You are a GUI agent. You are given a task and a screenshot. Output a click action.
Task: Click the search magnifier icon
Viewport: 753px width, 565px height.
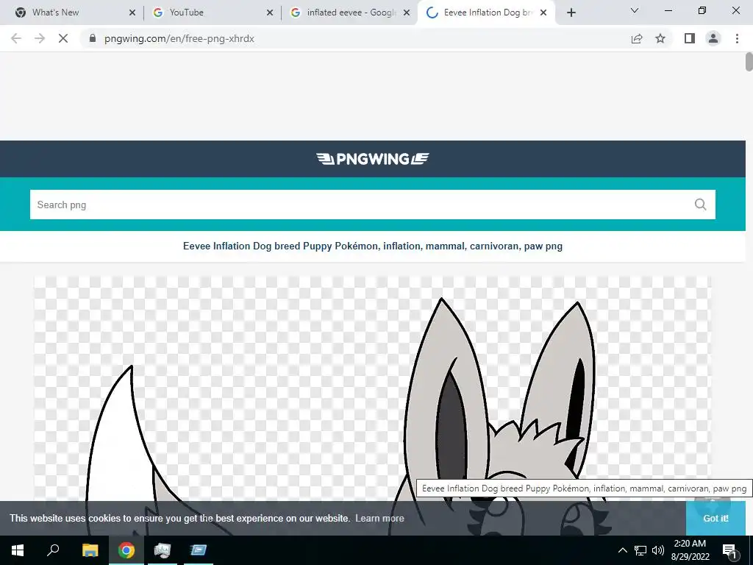[701, 205]
